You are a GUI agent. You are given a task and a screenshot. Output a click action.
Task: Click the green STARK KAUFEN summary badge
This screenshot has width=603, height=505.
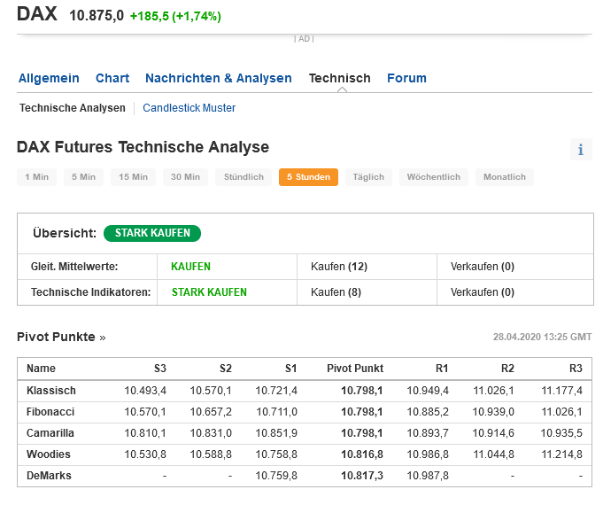click(x=152, y=233)
